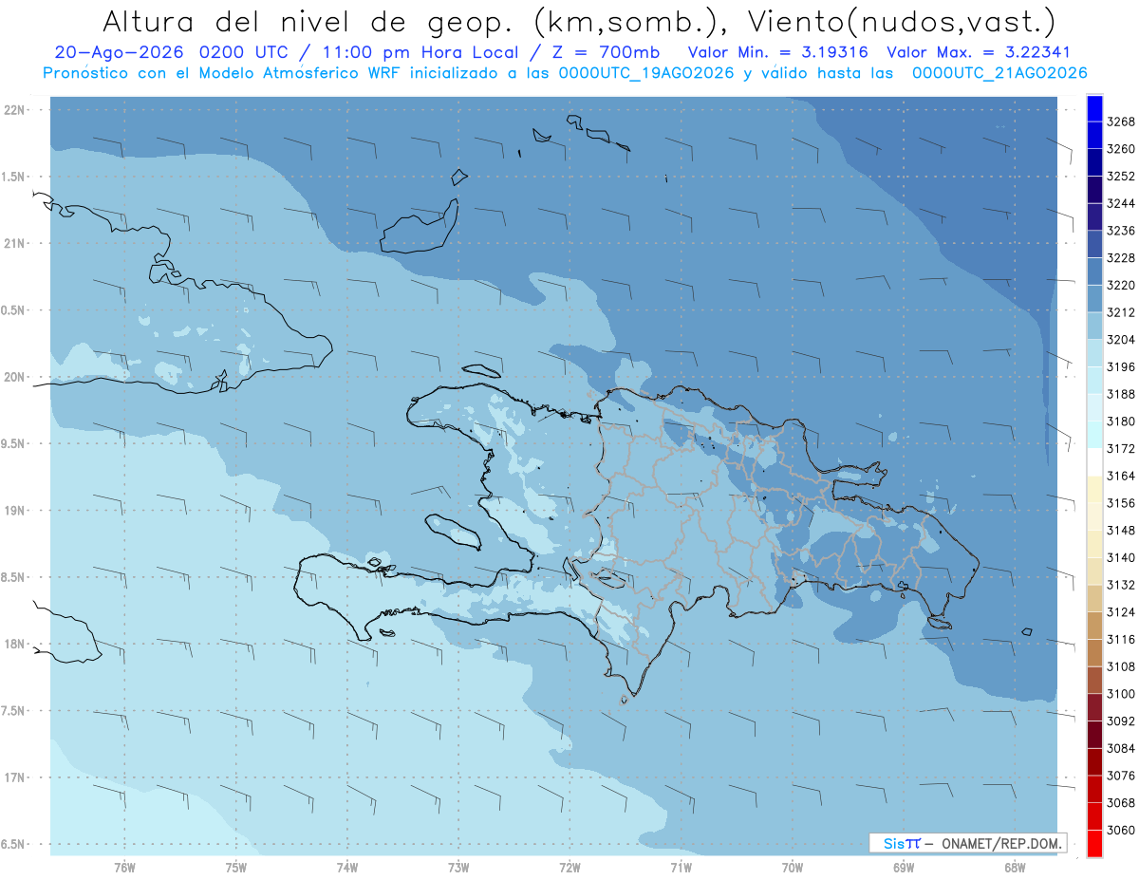The width and height of the screenshot is (1139, 880).
Task: Click the '3100' color scale value
Action: [1121, 694]
